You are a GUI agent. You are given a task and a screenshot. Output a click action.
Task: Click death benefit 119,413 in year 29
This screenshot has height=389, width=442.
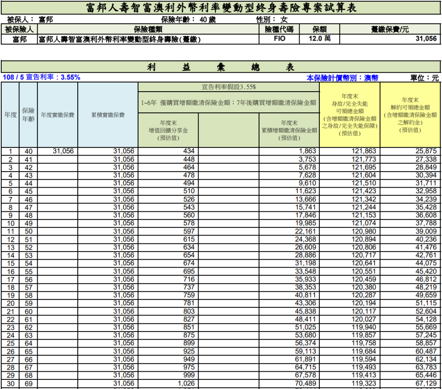pos(364,375)
